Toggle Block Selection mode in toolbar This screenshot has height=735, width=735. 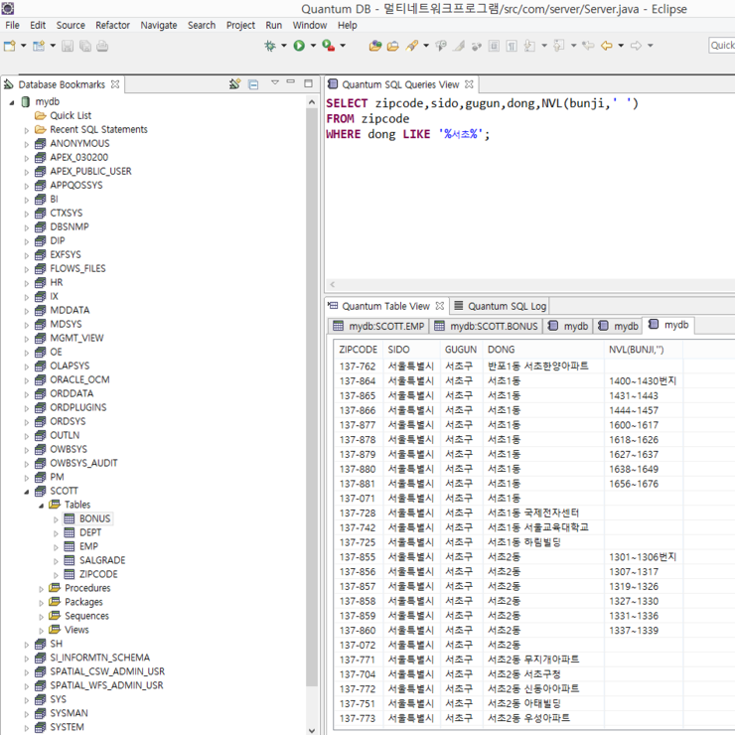click(x=494, y=46)
